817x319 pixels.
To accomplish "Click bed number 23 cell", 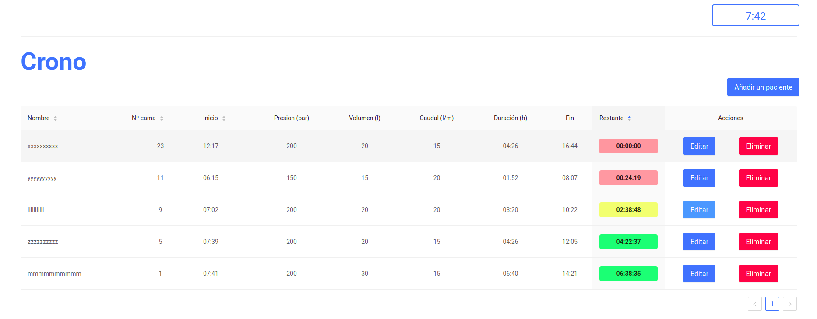I will pyautogui.click(x=160, y=146).
